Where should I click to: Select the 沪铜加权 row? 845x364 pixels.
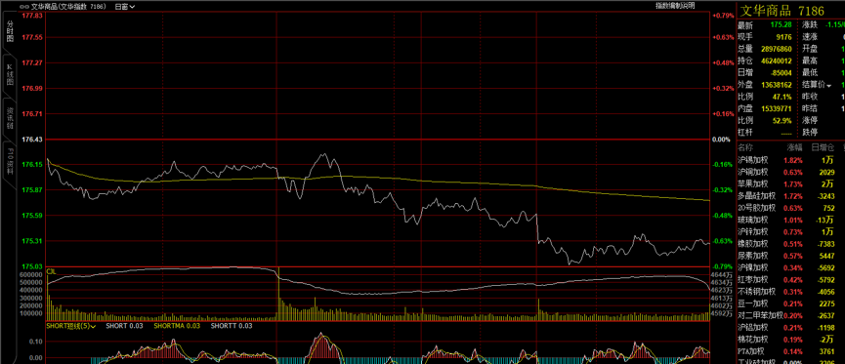point(790,172)
